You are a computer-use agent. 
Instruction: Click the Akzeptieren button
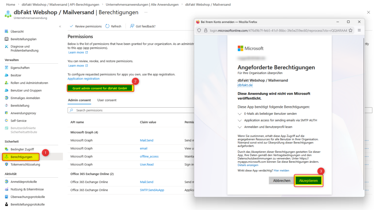(308, 181)
